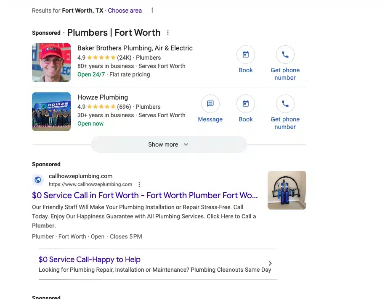
Task: Click the Closes 5 PM text in the ad
Action: (126, 236)
